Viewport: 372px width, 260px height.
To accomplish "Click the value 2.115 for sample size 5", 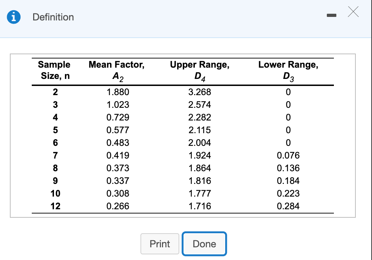I will [199, 130].
